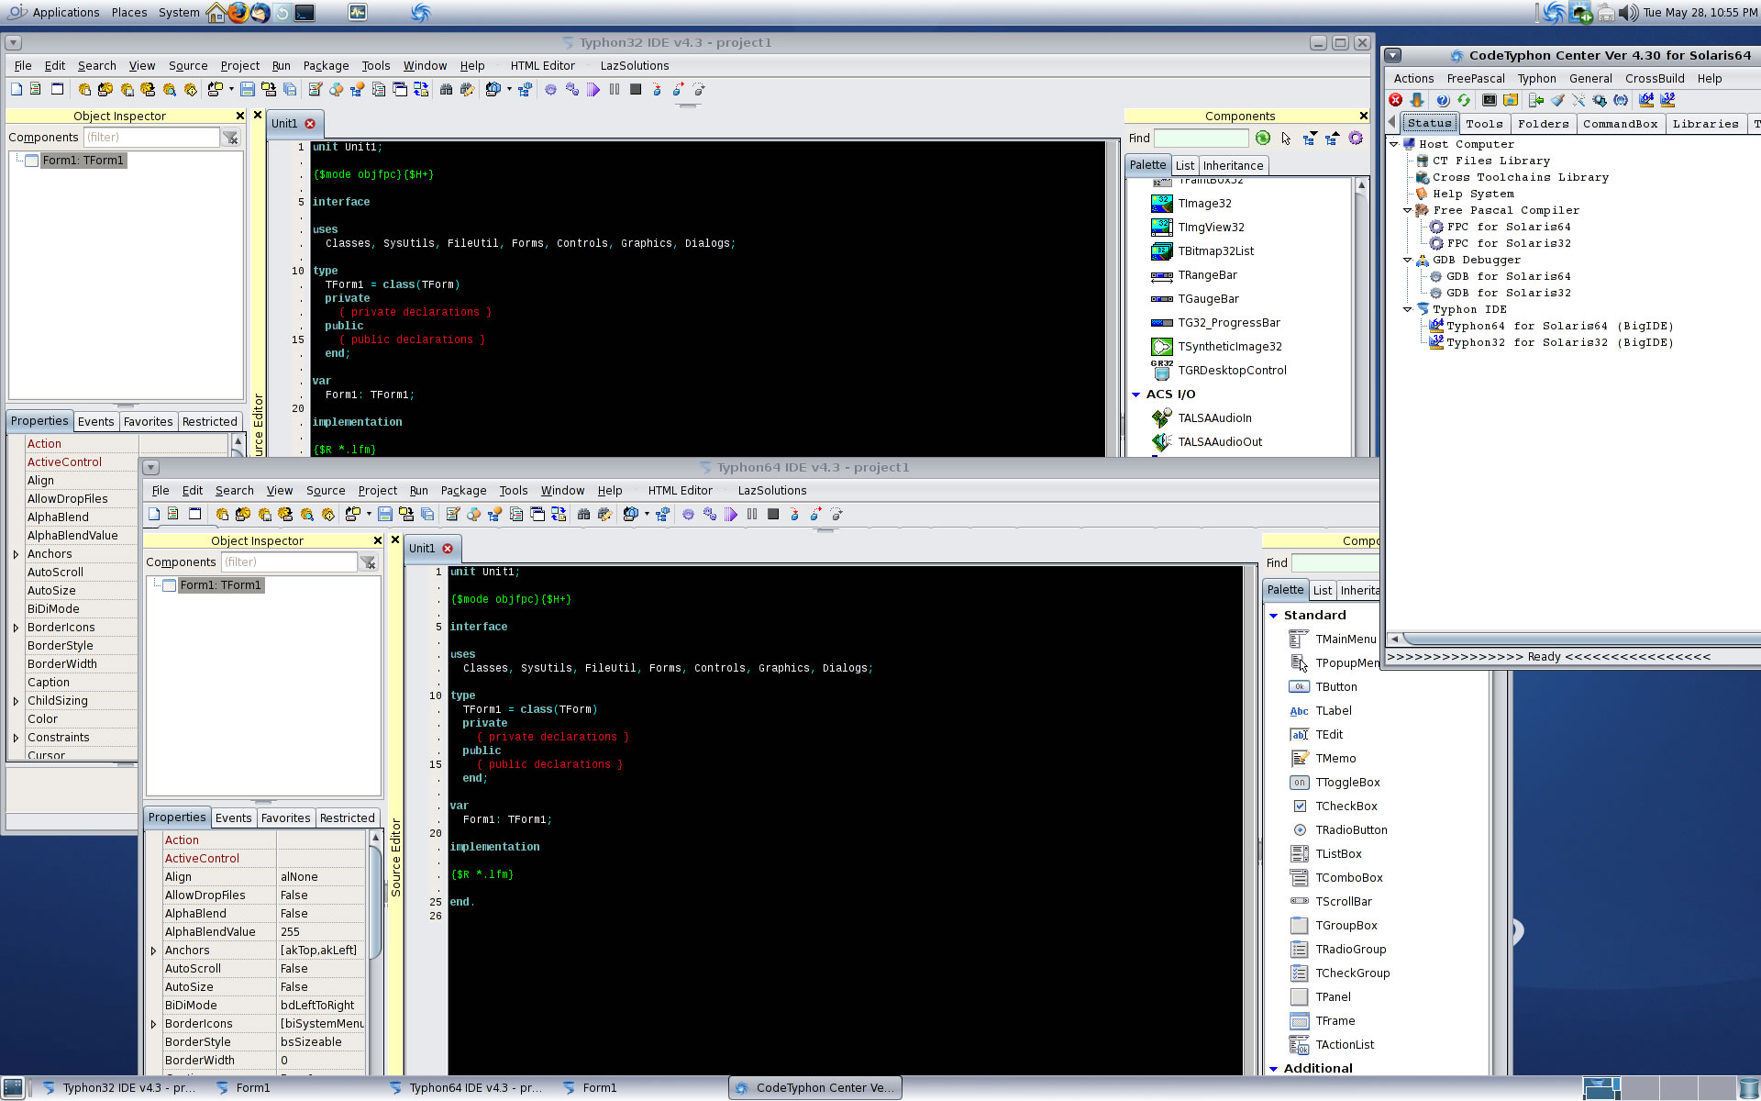Open terminal icon in CodeTyphon Center toolbar
This screenshot has width=1761, height=1101.
click(x=1489, y=100)
